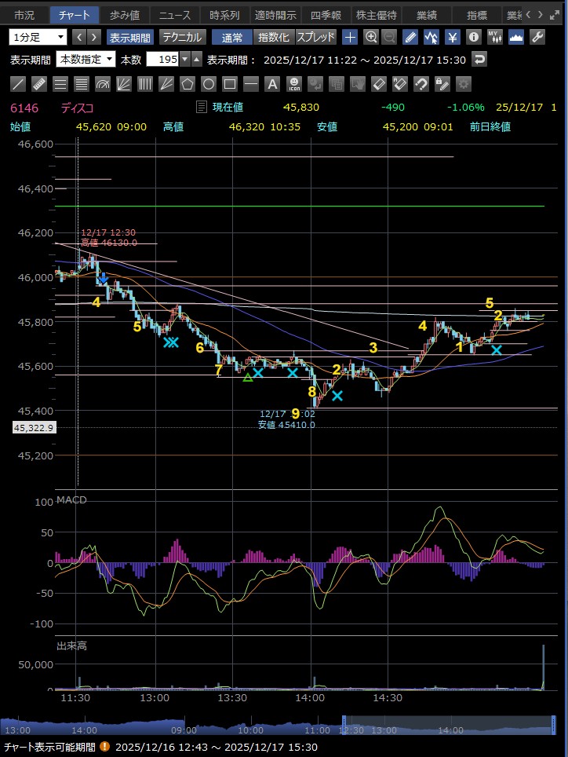The width and height of the screenshot is (568, 757).
Task: Click the magnet snap tool icon
Action: click(x=421, y=84)
